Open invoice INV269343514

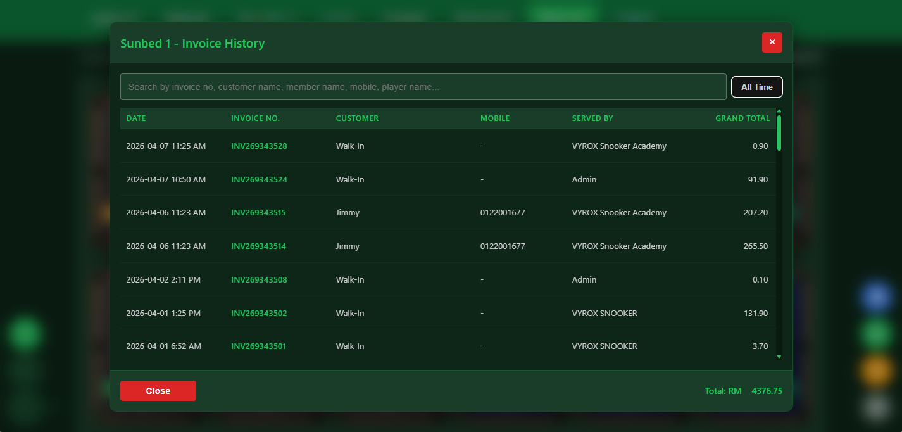(x=258, y=246)
